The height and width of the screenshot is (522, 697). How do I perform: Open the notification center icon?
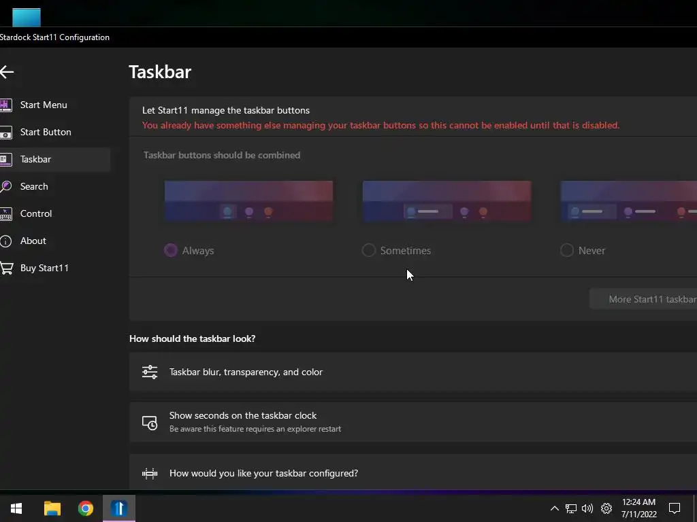click(675, 508)
